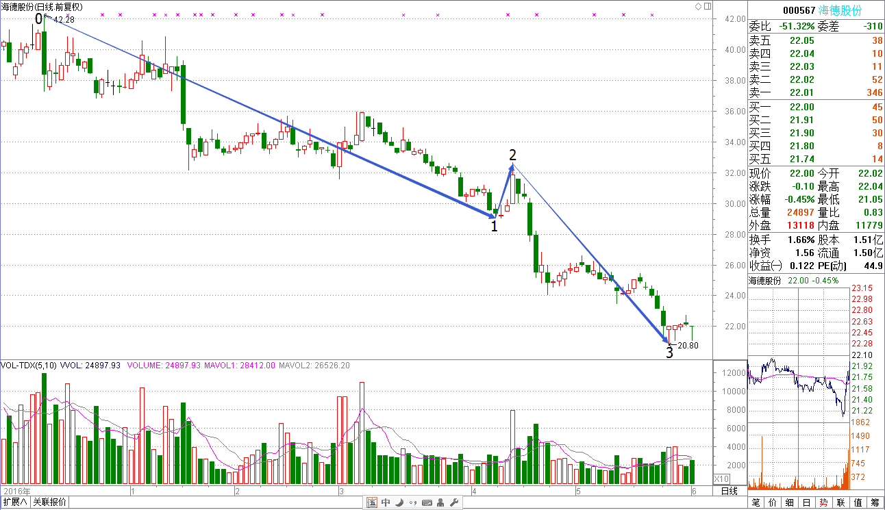The height and width of the screenshot is (510, 885).
Task: Click the person icon in IME bar
Action: tap(440, 502)
